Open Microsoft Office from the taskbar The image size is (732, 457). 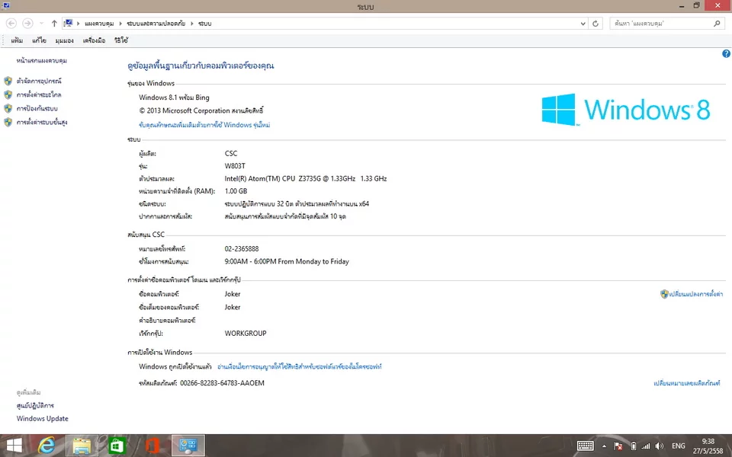click(152, 446)
